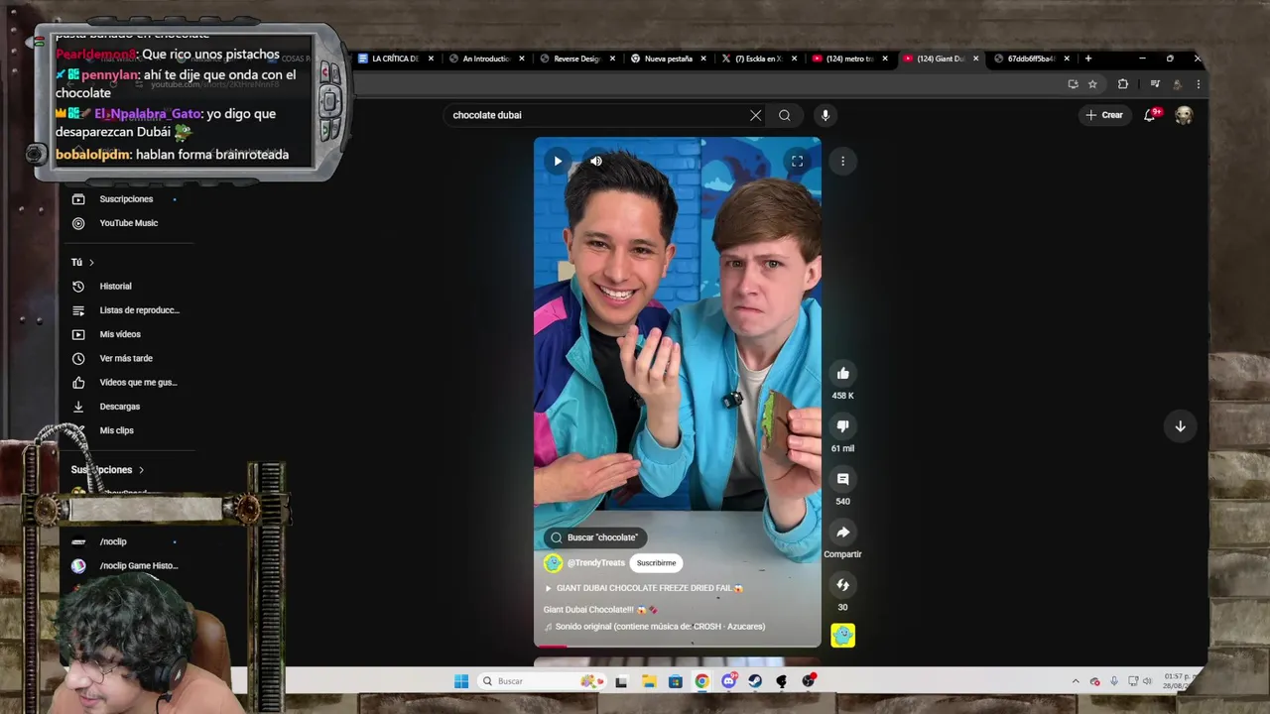The image size is (1270, 714).
Task: Open the /noclip channel subscription
Action: click(113, 542)
